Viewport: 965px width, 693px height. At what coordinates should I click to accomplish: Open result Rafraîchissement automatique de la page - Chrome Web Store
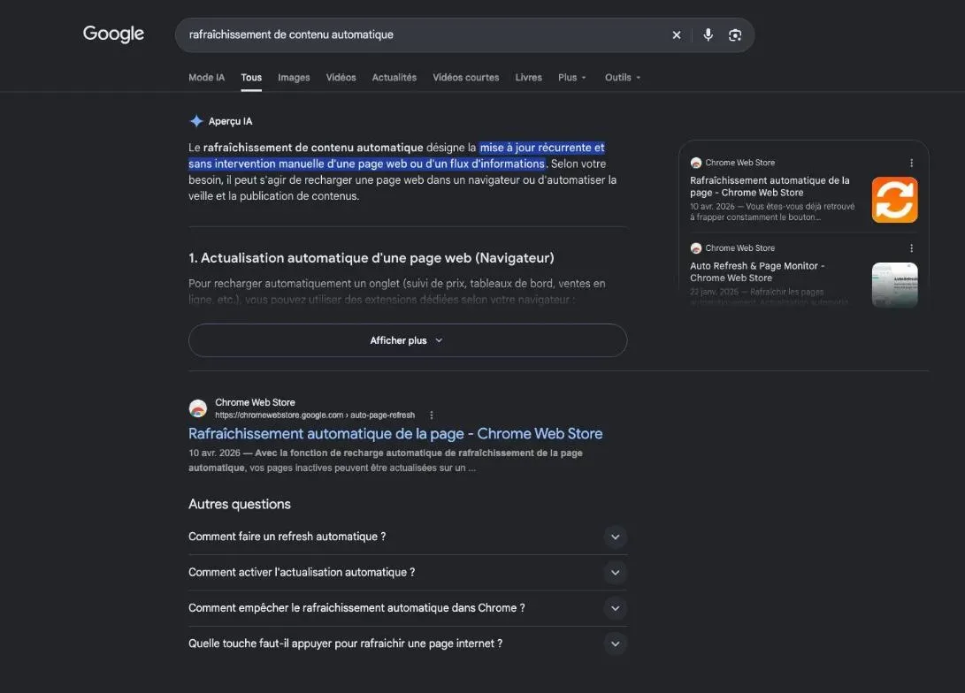point(395,433)
